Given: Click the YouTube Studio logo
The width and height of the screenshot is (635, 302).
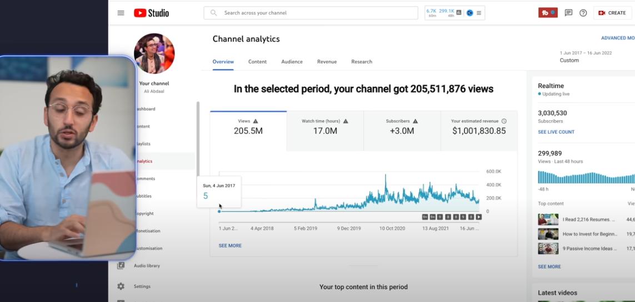Looking at the screenshot, I should click(x=151, y=13).
